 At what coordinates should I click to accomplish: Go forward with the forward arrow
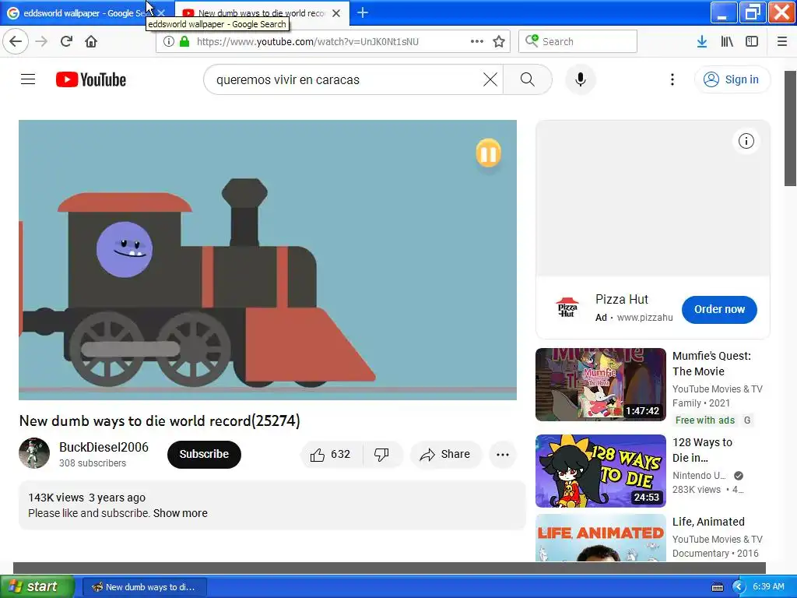tap(42, 41)
